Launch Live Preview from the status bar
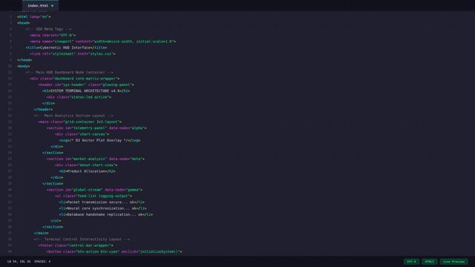 coord(454,262)
